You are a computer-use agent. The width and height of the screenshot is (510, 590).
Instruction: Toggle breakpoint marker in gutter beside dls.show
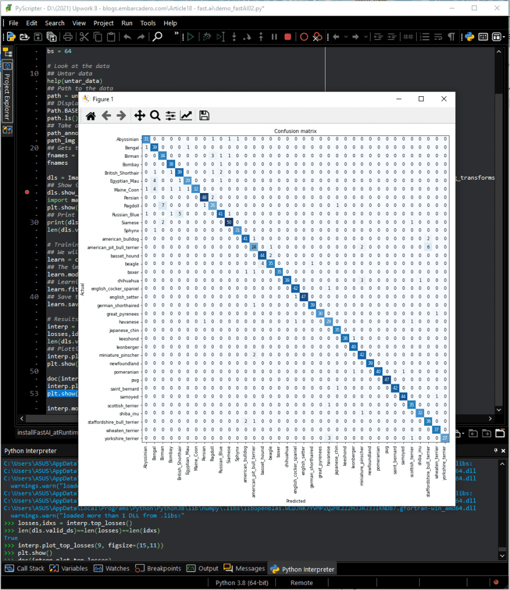tap(27, 192)
